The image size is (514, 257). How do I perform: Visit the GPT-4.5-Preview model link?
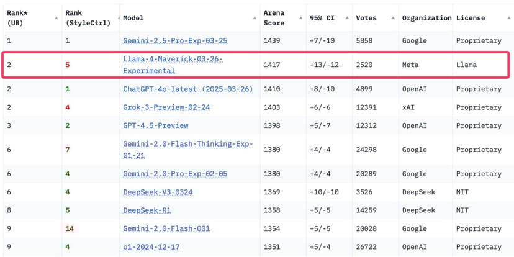tap(156, 125)
